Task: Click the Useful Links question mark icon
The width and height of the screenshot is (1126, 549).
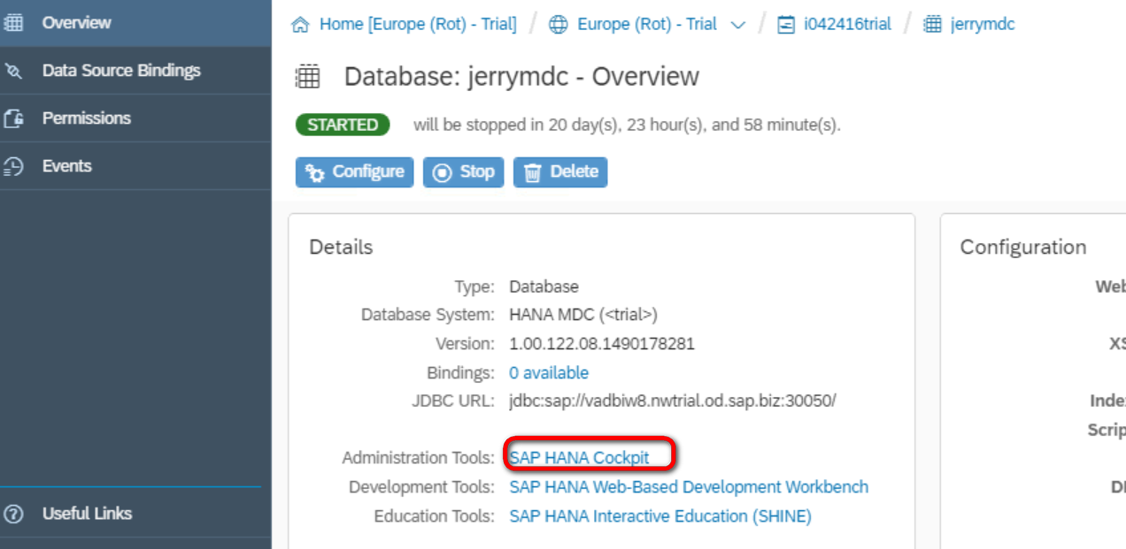Action: 13,514
